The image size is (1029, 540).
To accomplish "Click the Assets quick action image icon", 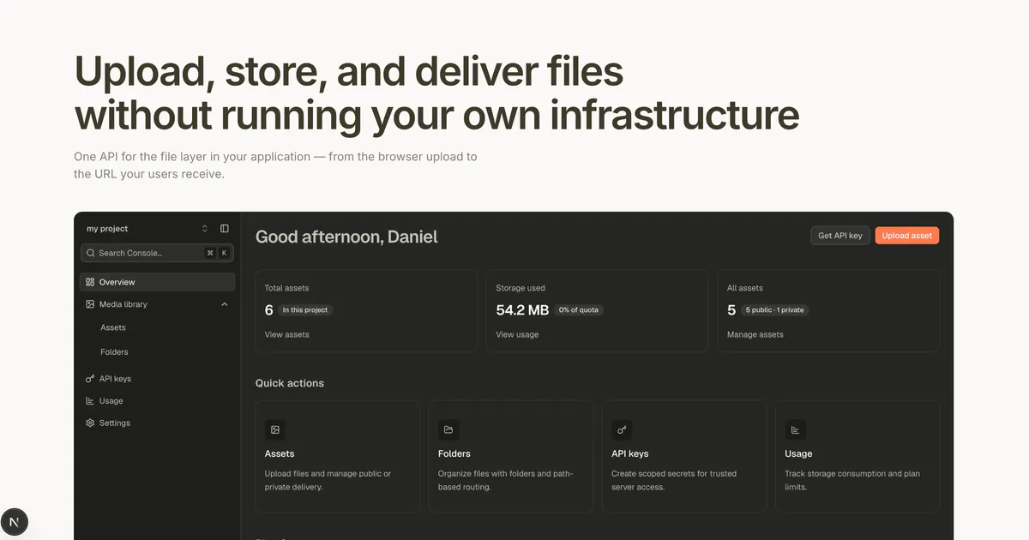I will tap(275, 429).
